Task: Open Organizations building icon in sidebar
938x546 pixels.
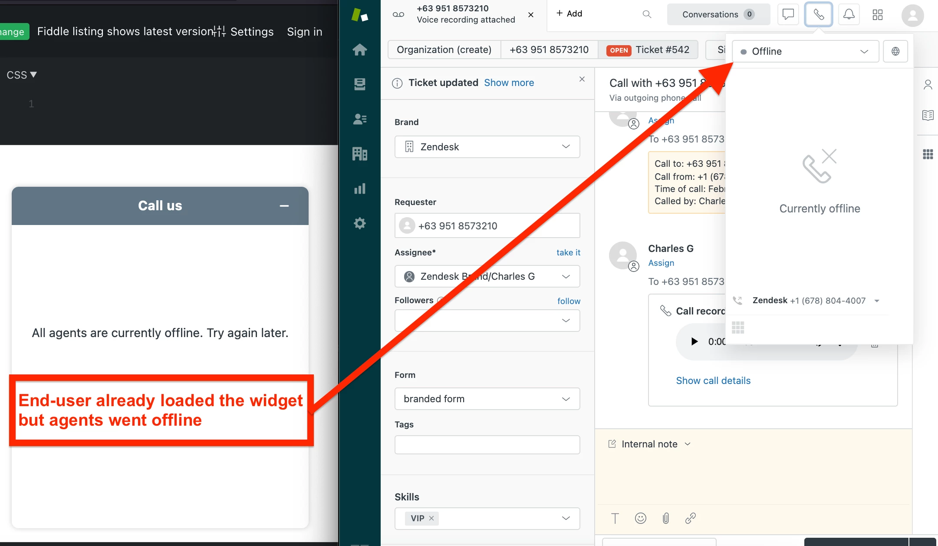Action: click(x=359, y=153)
